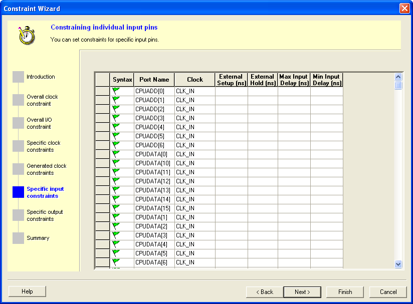Click the green syntax flag for CPUDATA[3]
Image resolution: width=413 pixels, height=304 pixels.
116,235
